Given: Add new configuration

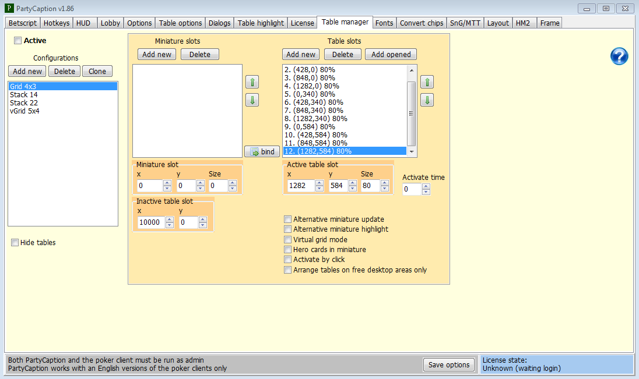Looking at the screenshot, I should pyautogui.click(x=27, y=71).
